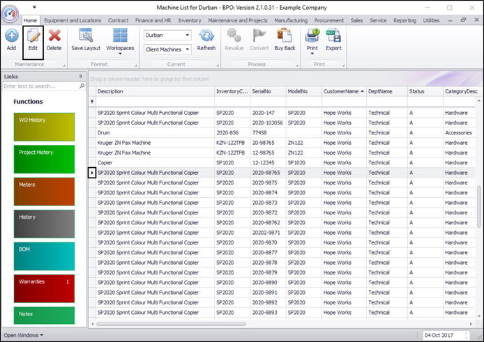Viewport: 484px width, 342px height.
Task: Click the Edit machine icon
Action: coord(33,39)
